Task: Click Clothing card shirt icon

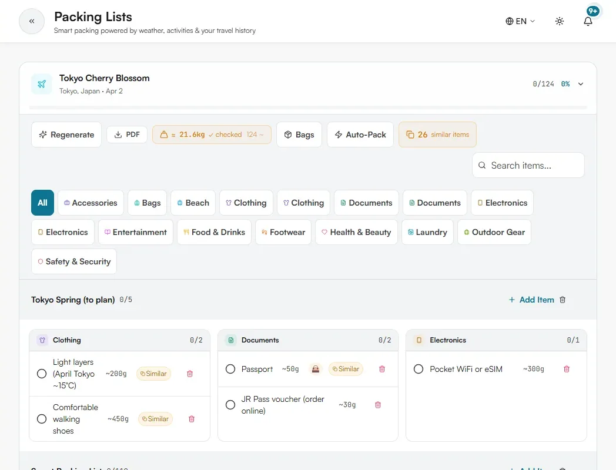Action: (x=42, y=340)
